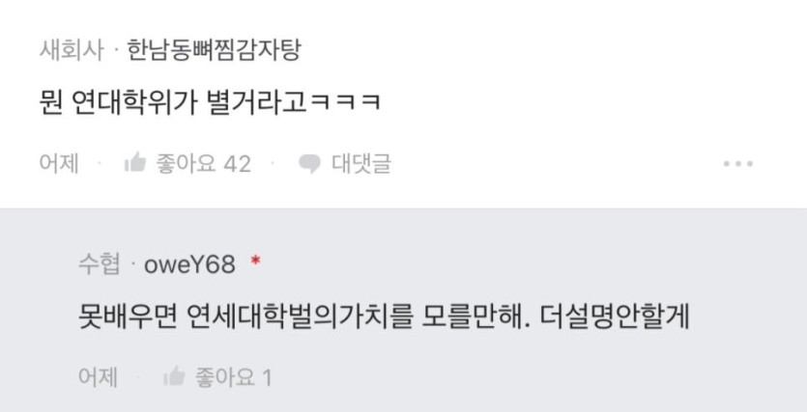
Task: Click the sentence 더설명안할게 in the reply
Action: coord(615,318)
